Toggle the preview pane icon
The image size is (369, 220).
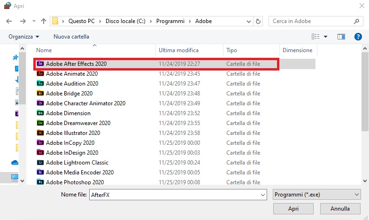(x=341, y=37)
